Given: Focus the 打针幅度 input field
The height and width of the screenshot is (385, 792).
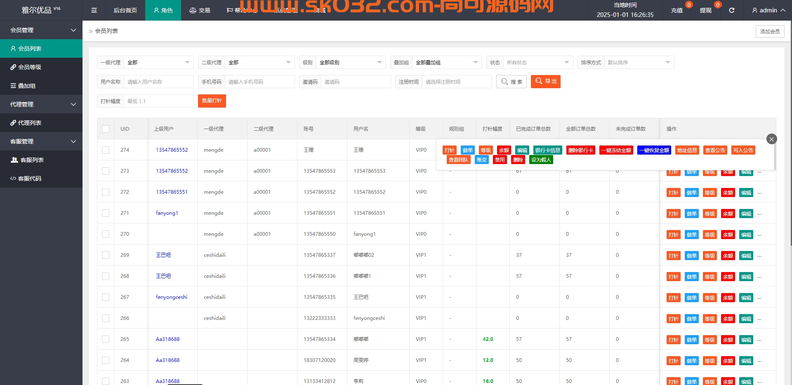Looking at the screenshot, I should [159, 101].
